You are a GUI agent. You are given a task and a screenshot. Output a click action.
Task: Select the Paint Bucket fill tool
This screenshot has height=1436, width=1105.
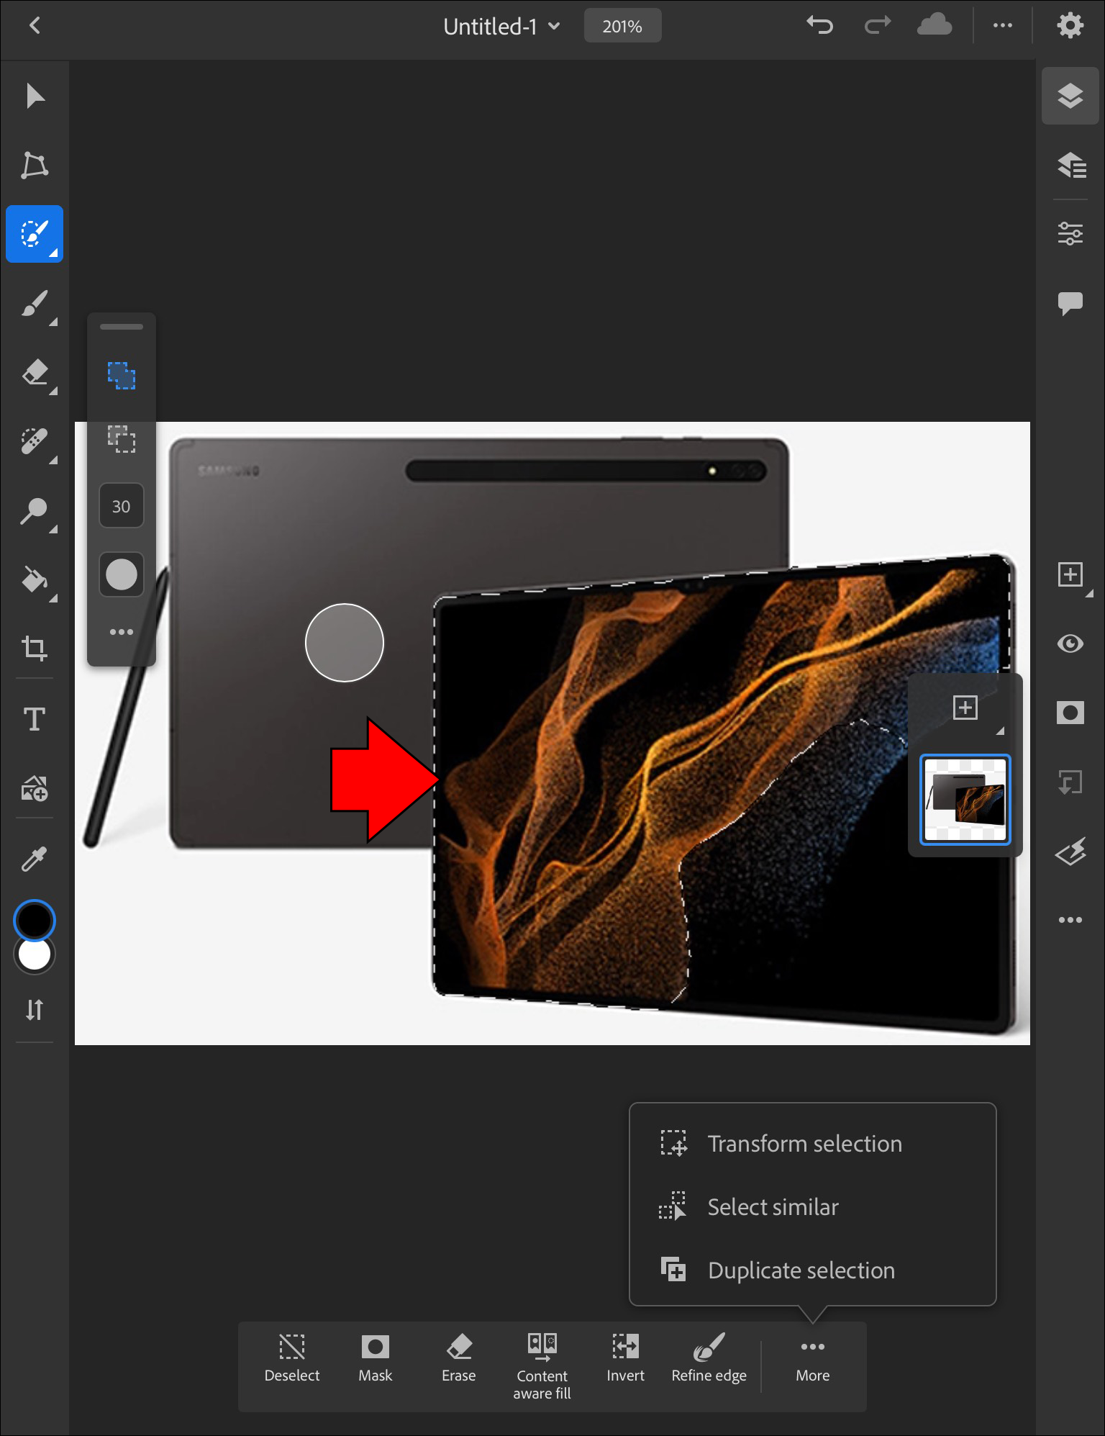coord(35,579)
